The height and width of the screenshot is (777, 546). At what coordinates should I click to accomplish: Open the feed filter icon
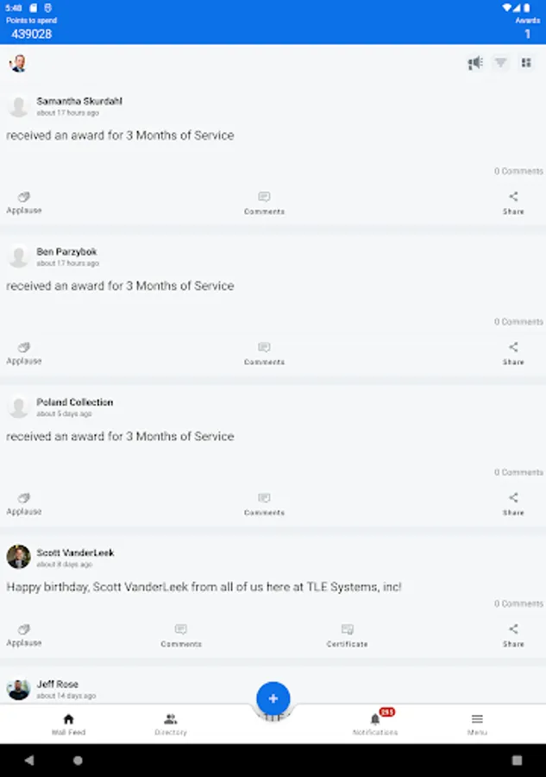500,63
